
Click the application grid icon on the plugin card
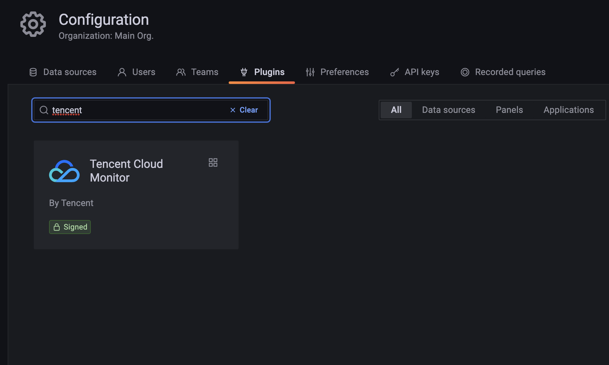(x=213, y=162)
